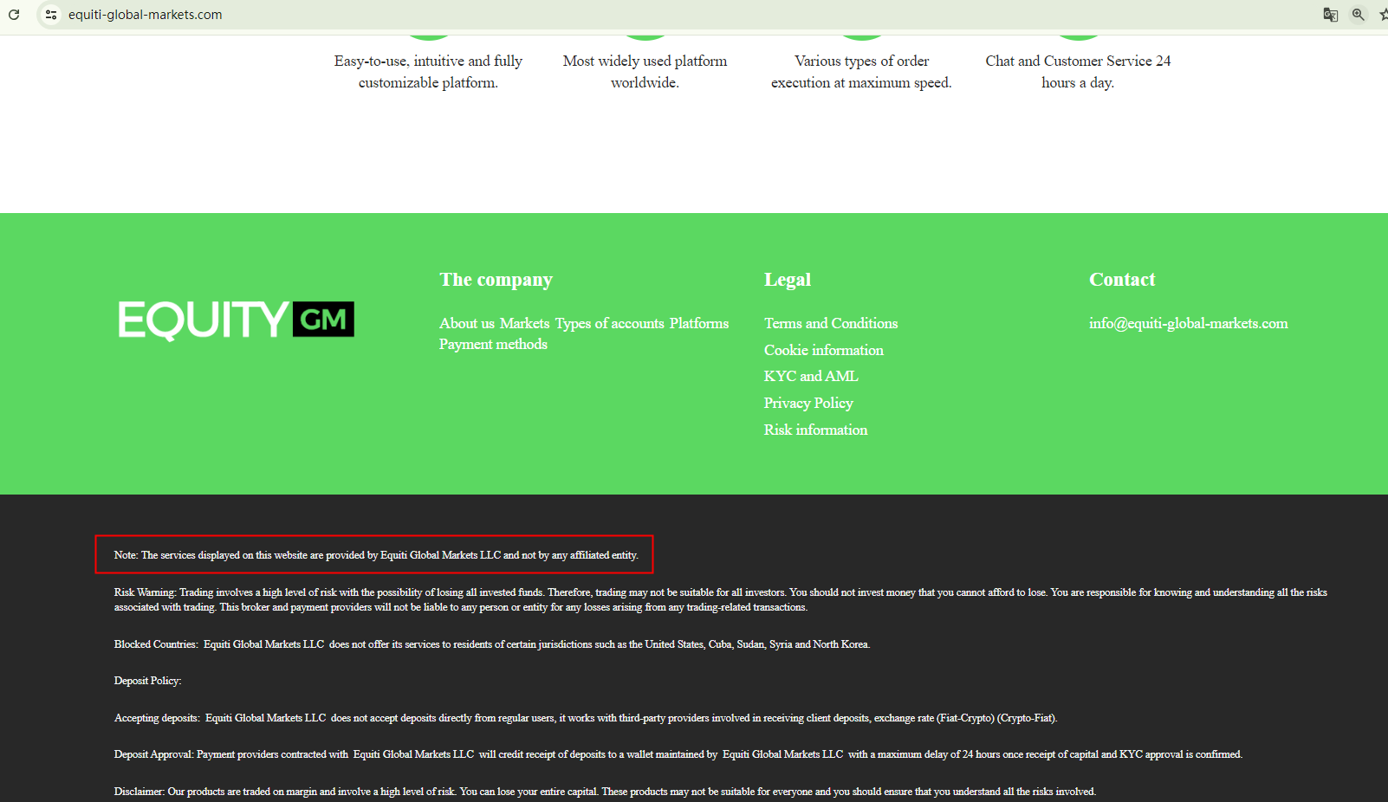This screenshot has width=1388, height=802.
Task: Click the zoom magnifier icon in address bar
Action: (x=1359, y=15)
